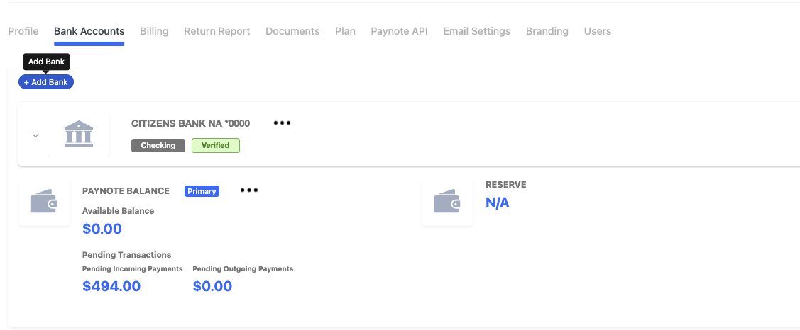Click the Reserve wallet icon
800x330 pixels.
447,201
